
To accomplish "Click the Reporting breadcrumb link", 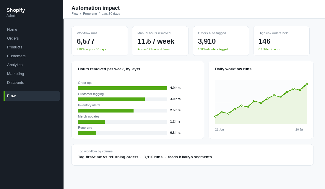I will (x=90, y=14).
